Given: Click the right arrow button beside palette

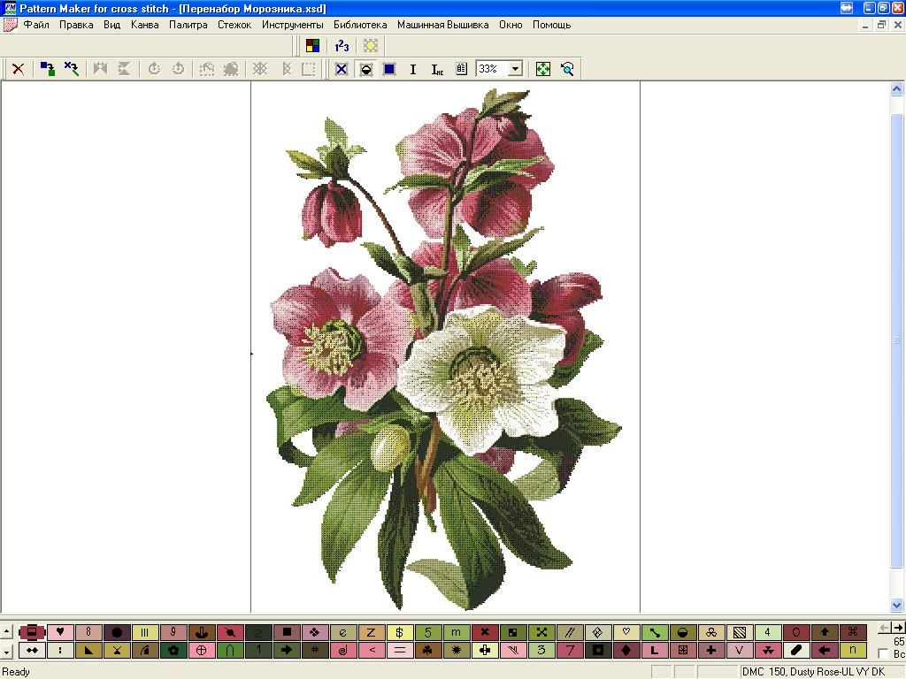Looking at the screenshot, I should coord(899,628).
